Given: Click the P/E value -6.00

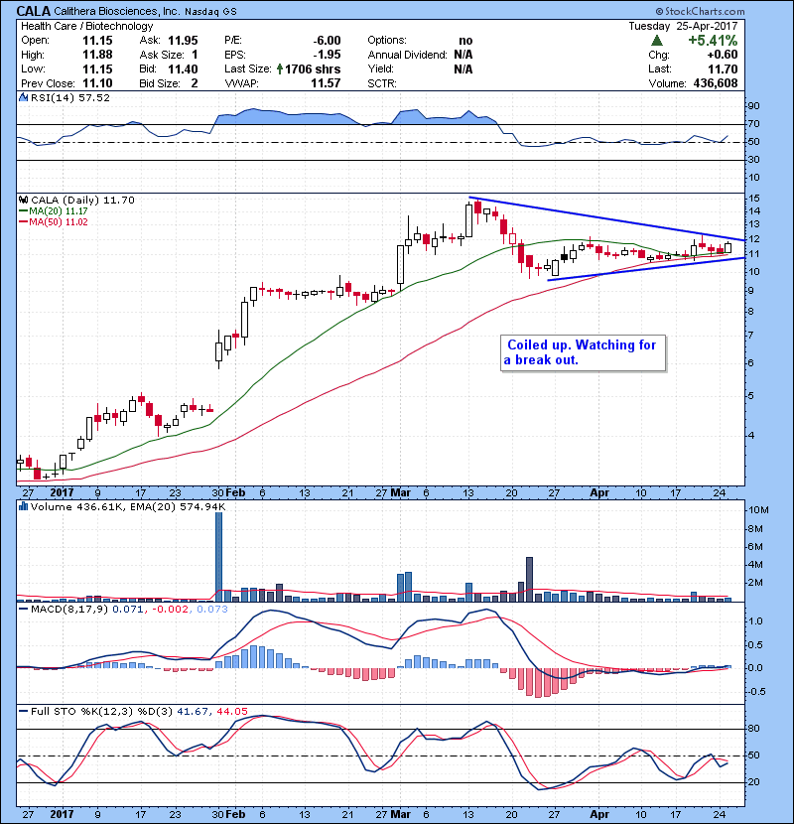Looking at the screenshot, I should click(x=327, y=41).
